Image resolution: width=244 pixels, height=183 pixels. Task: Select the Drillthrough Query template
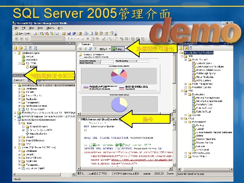pos(206,74)
